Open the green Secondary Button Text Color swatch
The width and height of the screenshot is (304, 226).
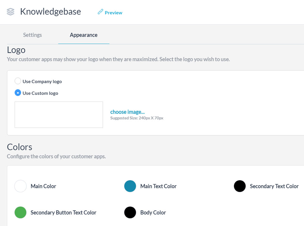(21, 212)
